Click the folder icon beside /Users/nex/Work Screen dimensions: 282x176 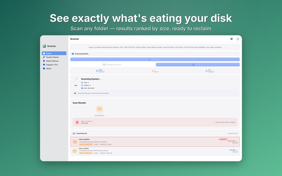(x=73, y=54)
